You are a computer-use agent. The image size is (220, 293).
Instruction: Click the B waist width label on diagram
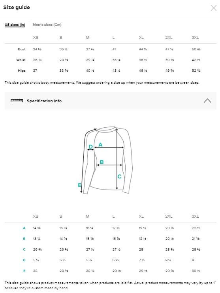click(102, 162)
